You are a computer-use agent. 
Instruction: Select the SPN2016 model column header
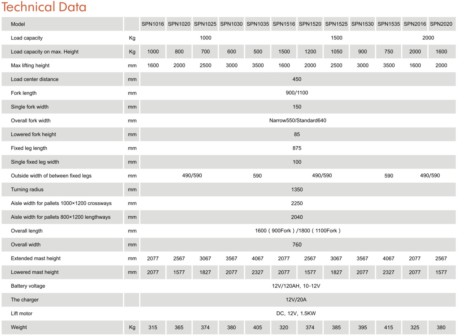415,24
